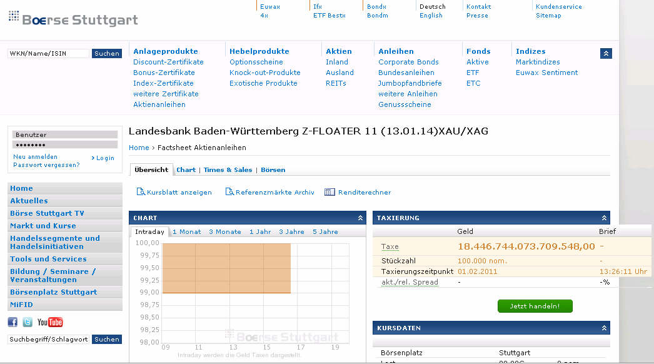
Task: Select the Übersicht tab
Action: 151,170
